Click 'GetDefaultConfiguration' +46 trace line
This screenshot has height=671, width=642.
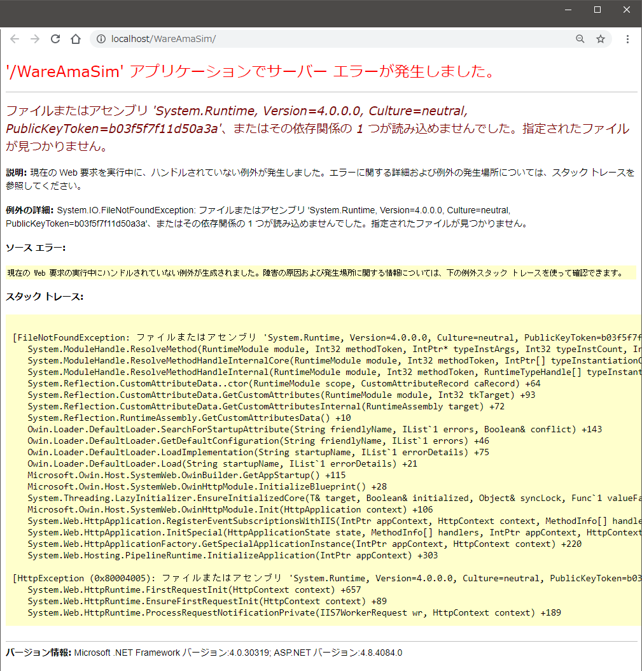click(x=258, y=441)
